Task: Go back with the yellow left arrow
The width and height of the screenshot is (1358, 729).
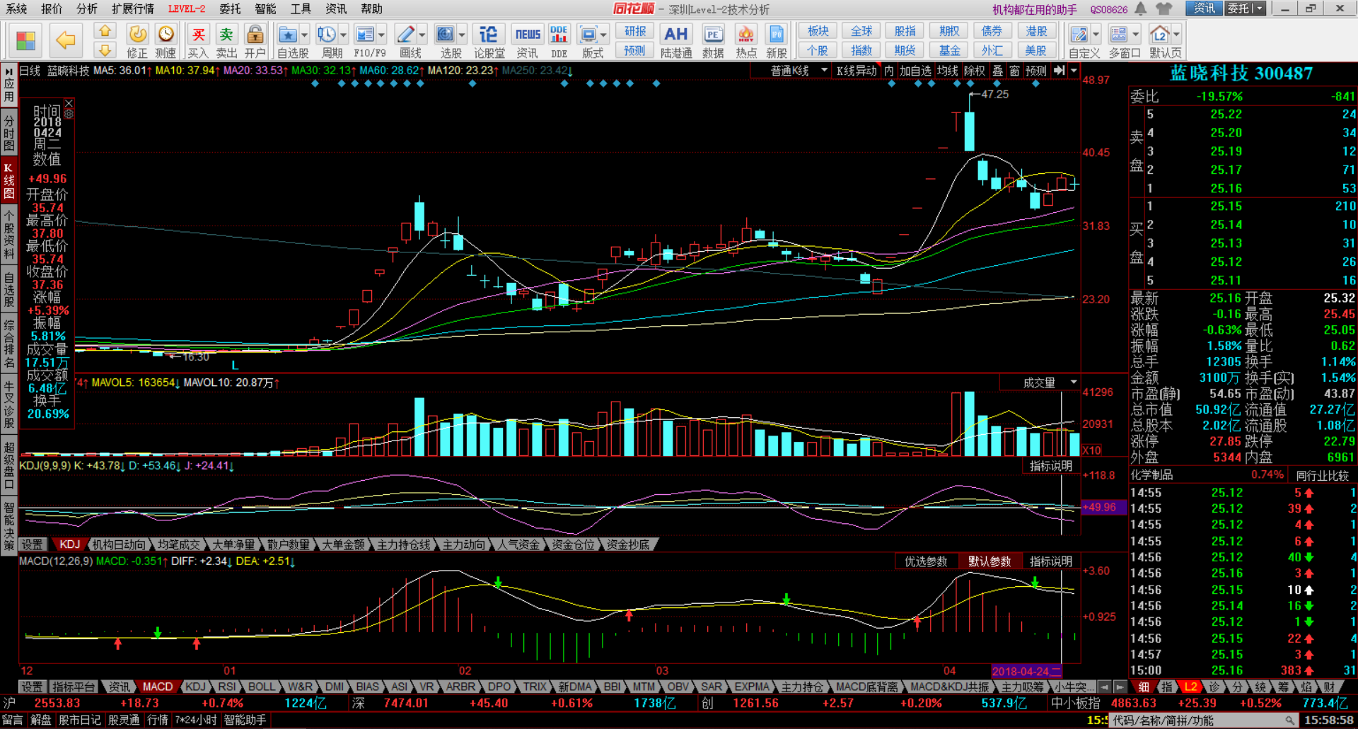Action: point(66,40)
